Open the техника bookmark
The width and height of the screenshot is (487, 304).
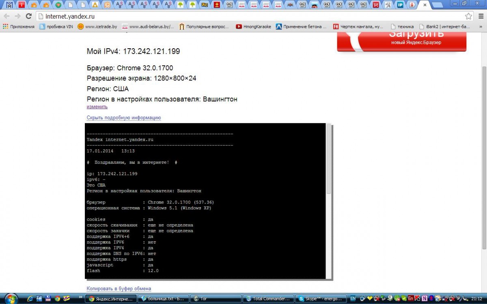pyautogui.click(x=402, y=26)
